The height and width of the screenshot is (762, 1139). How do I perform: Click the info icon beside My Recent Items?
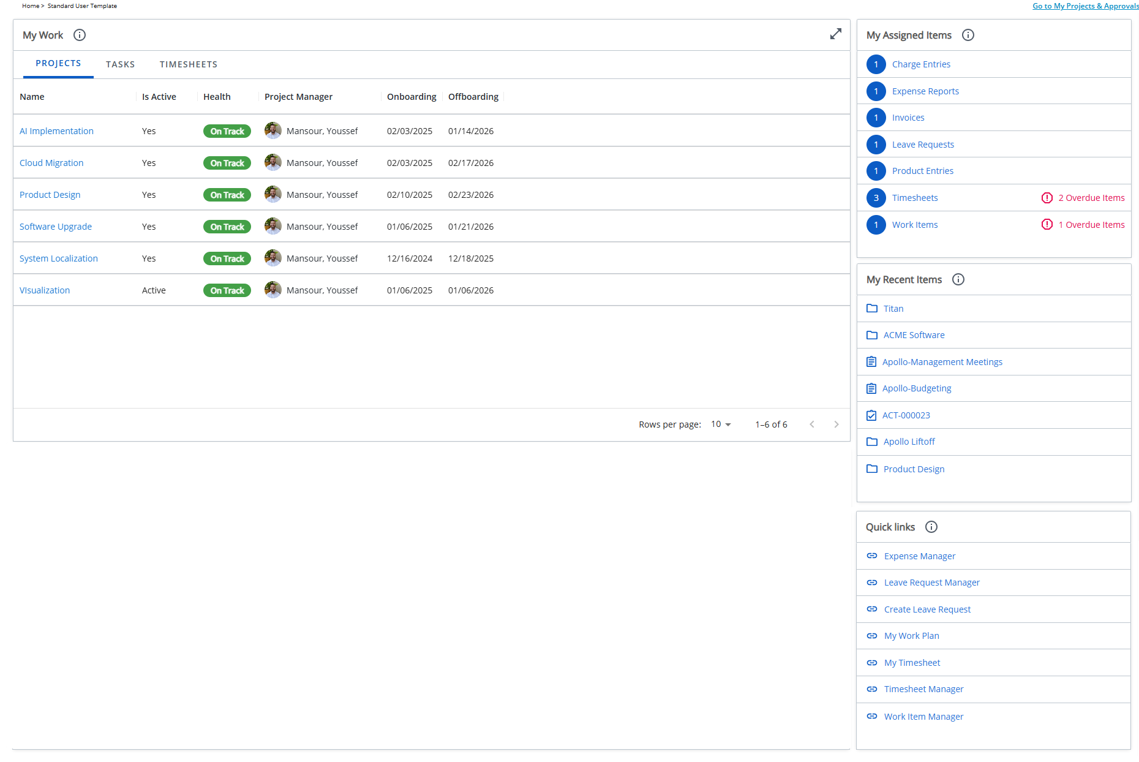tap(958, 279)
